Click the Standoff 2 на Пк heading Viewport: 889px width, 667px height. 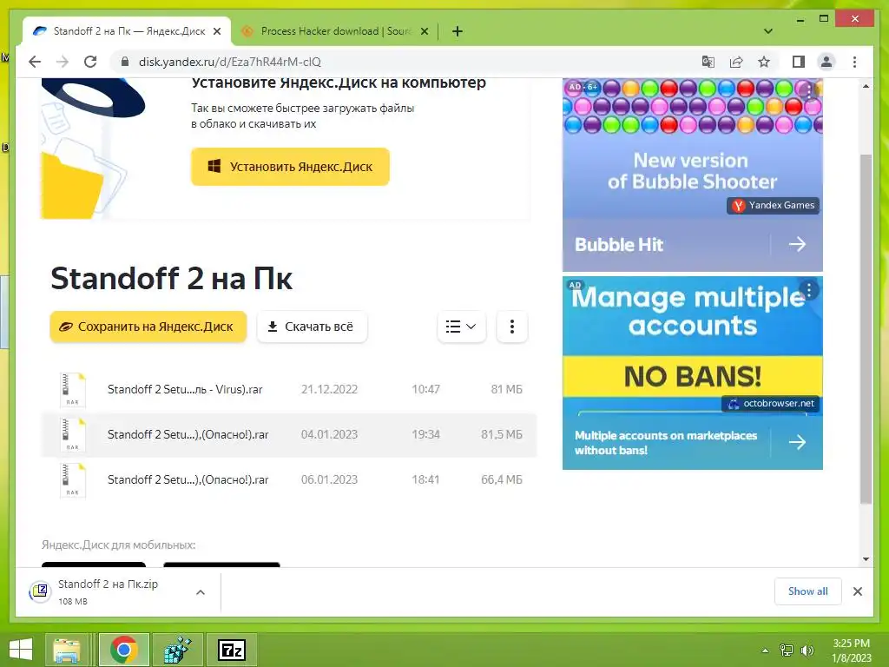[x=172, y=279]
